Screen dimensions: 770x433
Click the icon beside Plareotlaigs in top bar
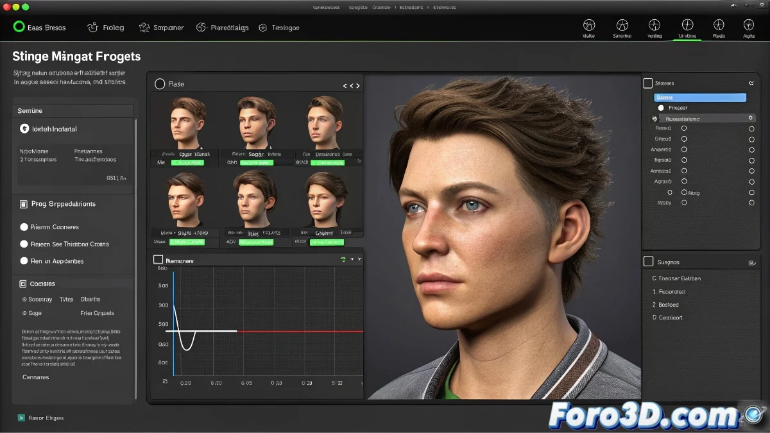[201, 28]
